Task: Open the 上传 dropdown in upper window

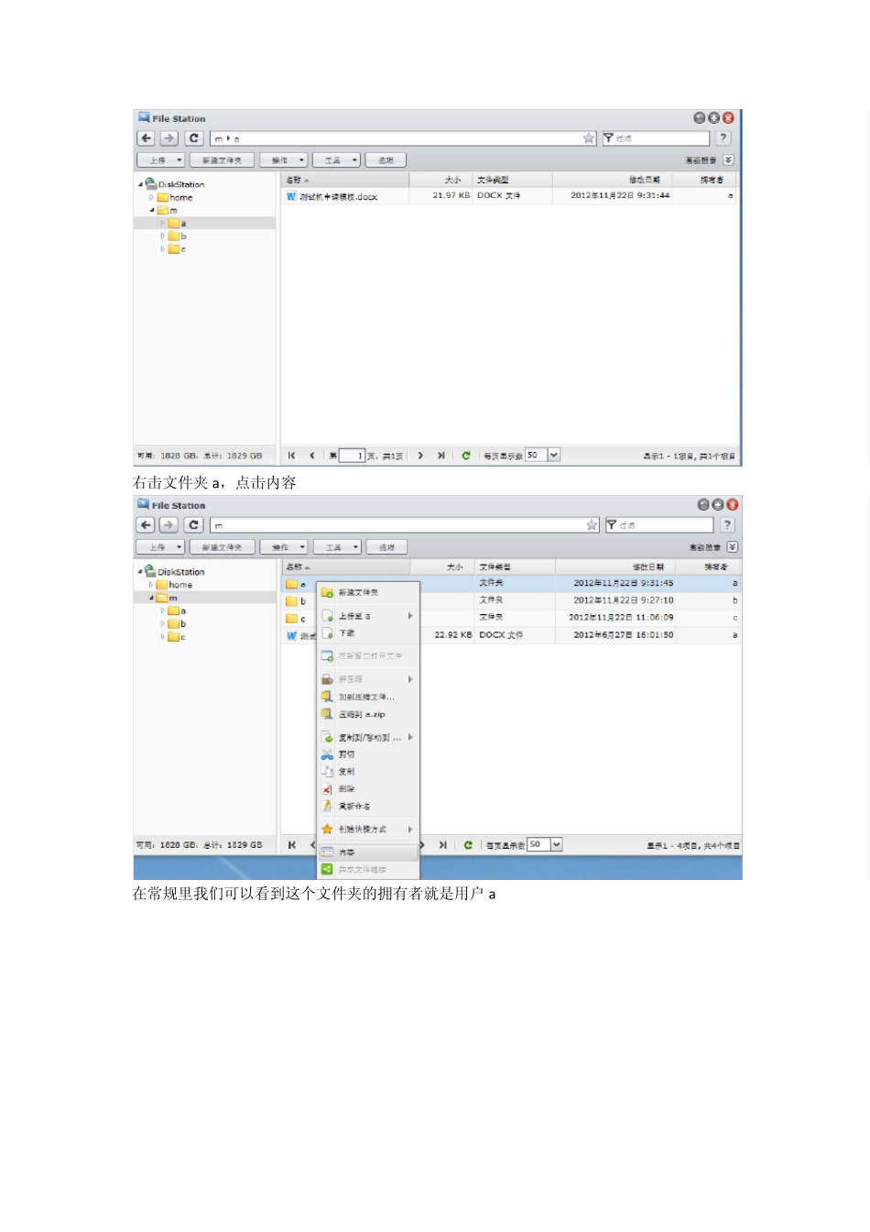Action: (161, 160)
